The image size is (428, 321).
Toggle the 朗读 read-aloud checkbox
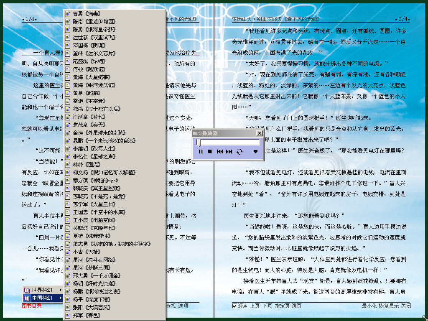coord(234,306)
